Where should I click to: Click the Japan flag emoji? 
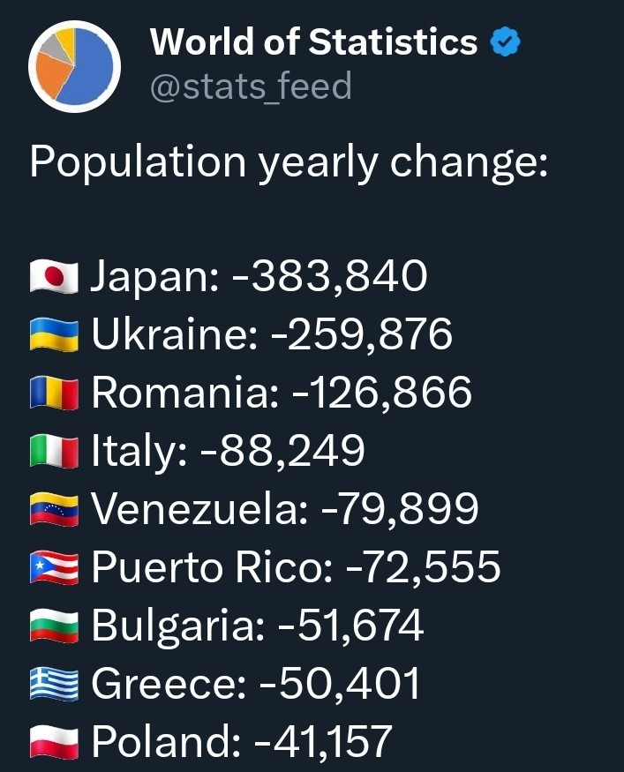[x=54, y=277]
